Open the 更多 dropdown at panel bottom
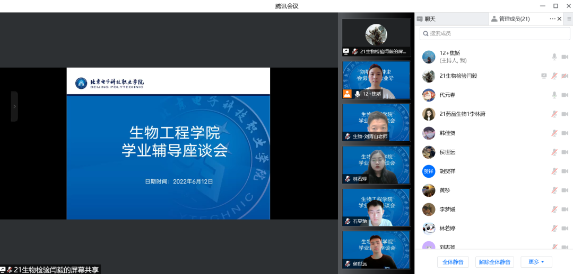 click(x=536, y=262)
